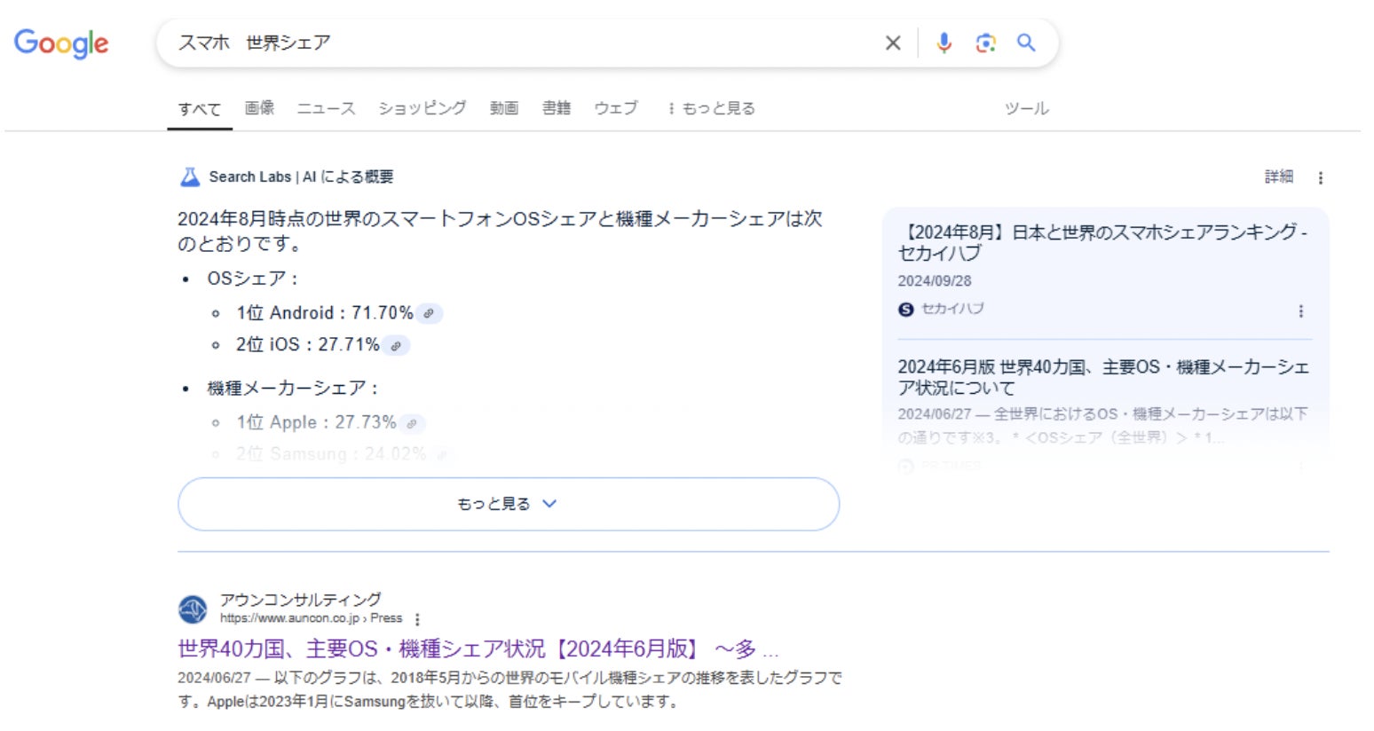
Task: Select the すべて tab
Action: click(200, 109)
